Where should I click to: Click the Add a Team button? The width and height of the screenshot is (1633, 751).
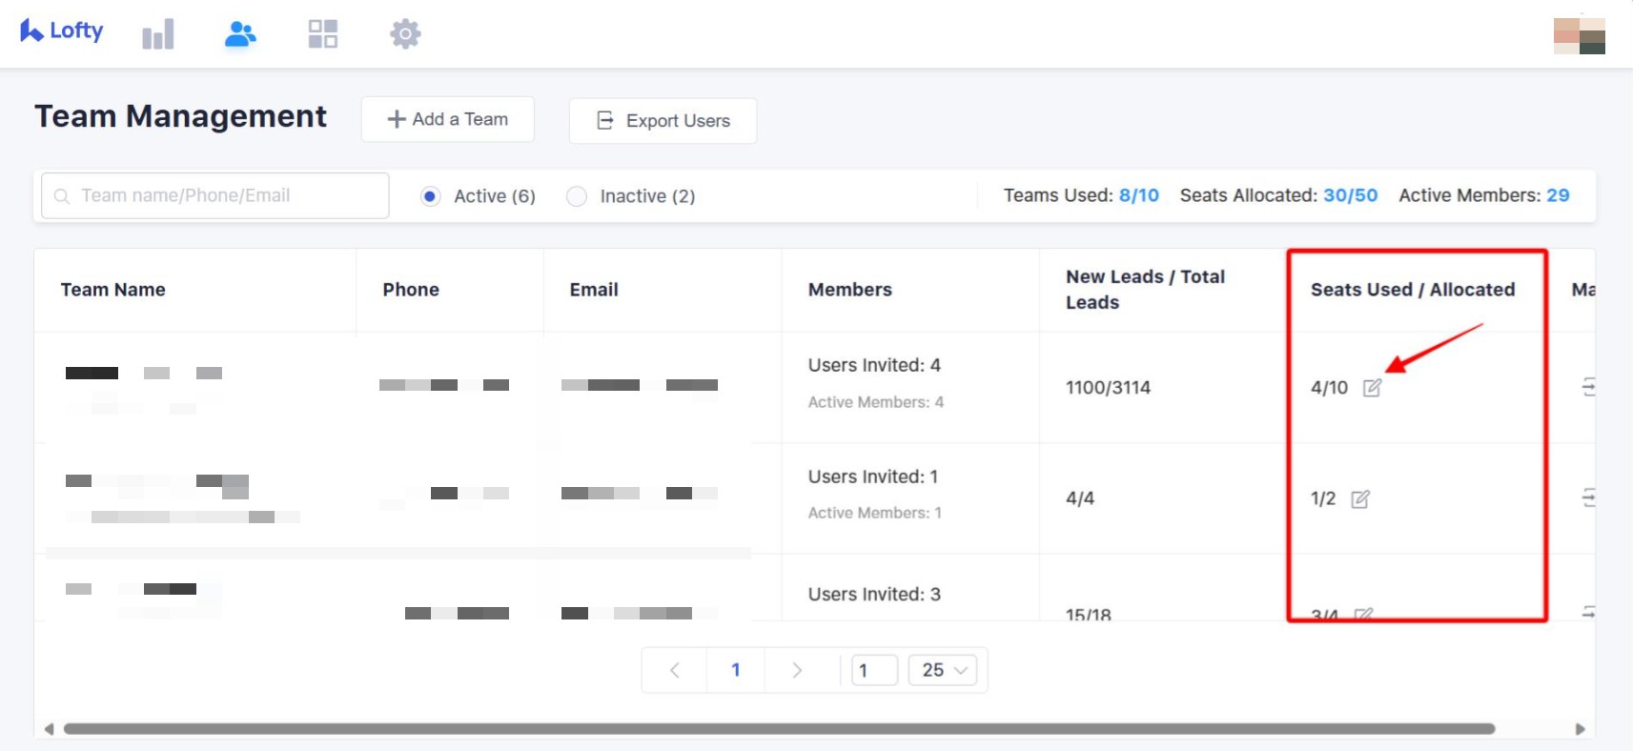(447, 119)
